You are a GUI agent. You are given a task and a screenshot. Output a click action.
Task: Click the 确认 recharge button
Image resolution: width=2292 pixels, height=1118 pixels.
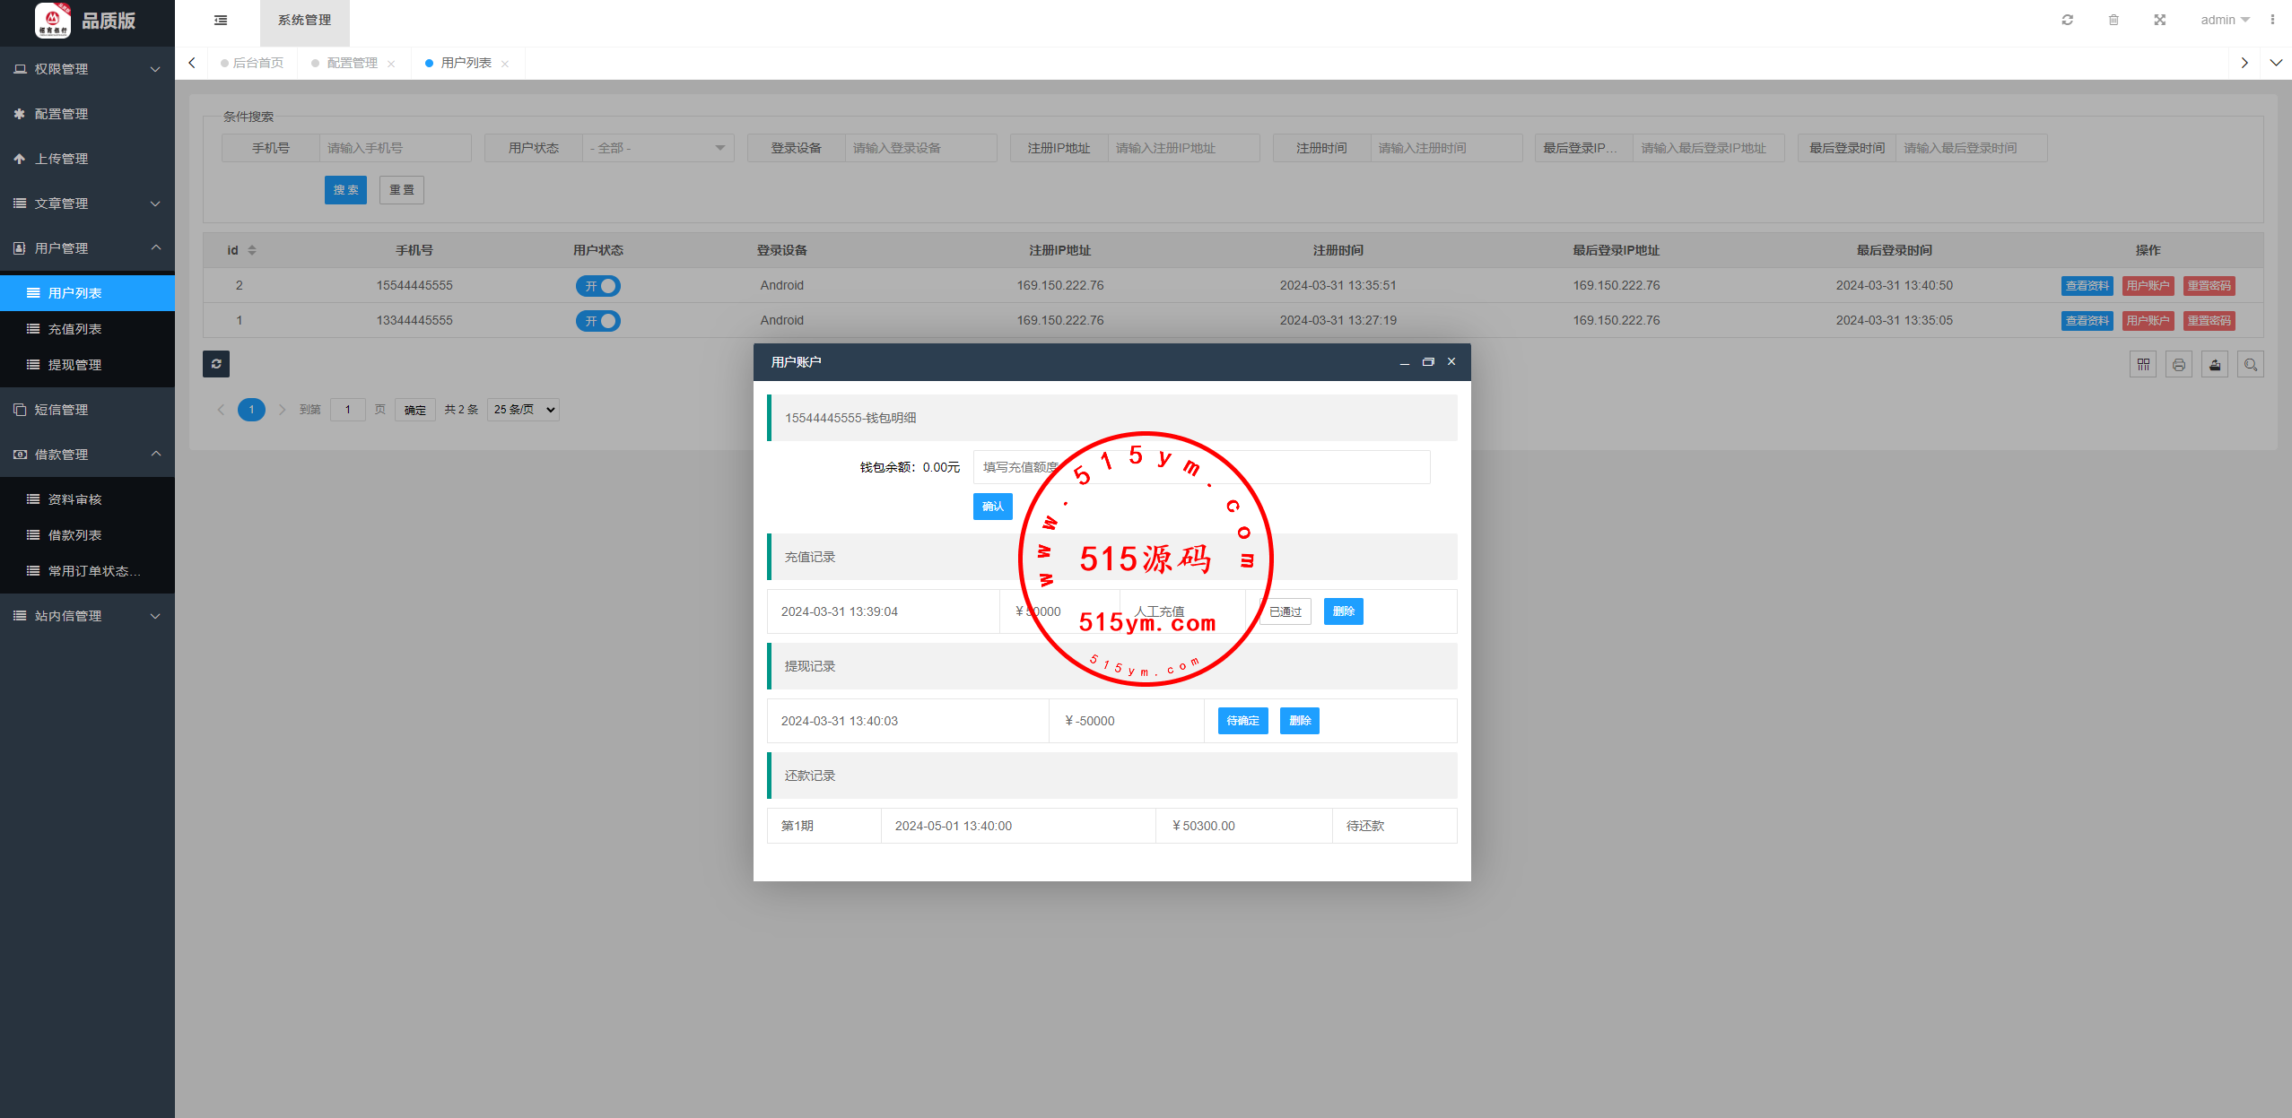point(992,507)
